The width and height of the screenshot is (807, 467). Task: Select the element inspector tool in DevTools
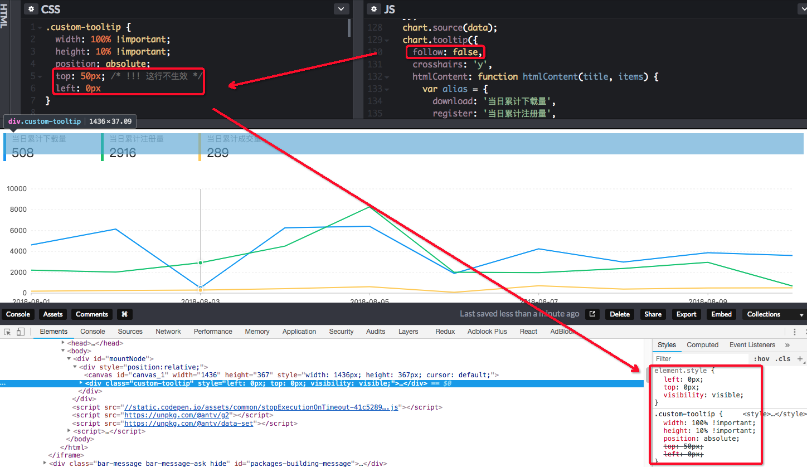click(x=8, y=331)
